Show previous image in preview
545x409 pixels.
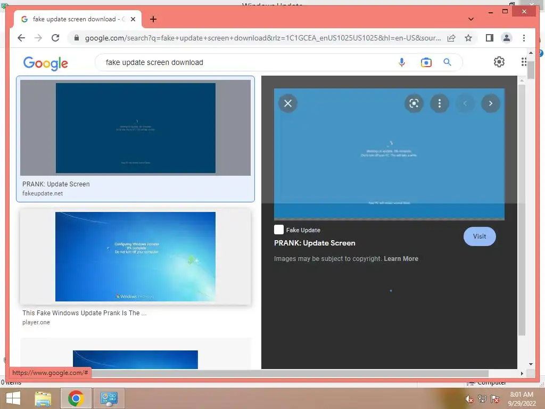[x=465, y=103]
